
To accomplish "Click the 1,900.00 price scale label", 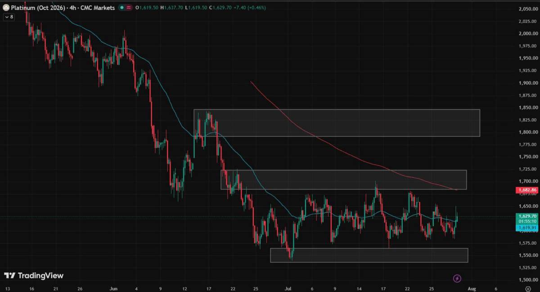I will (x=528, y=83).
